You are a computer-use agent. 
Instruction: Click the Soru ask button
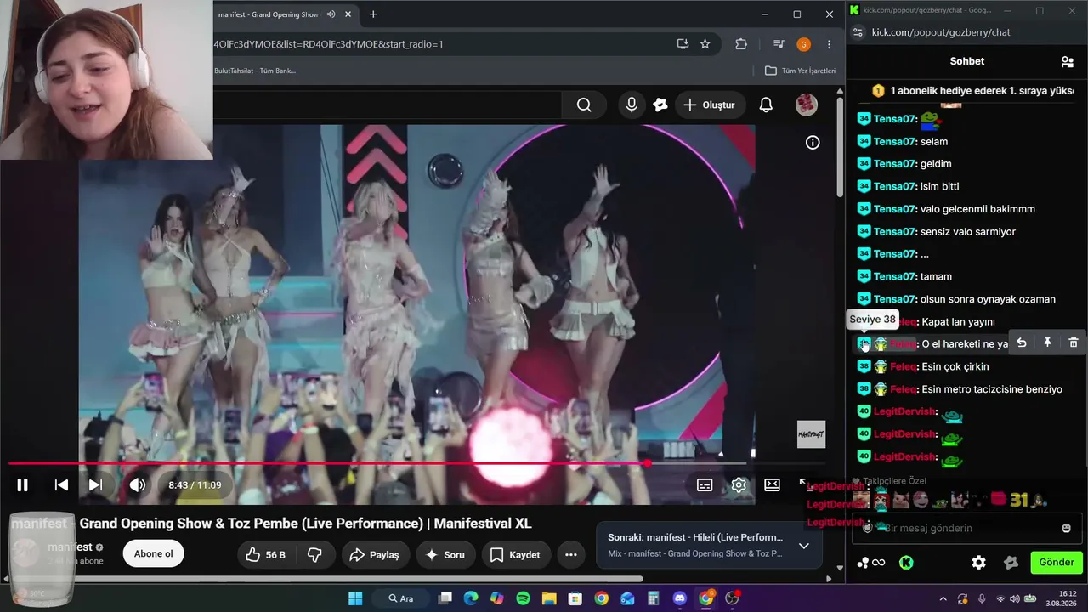(x=445, y=554)
